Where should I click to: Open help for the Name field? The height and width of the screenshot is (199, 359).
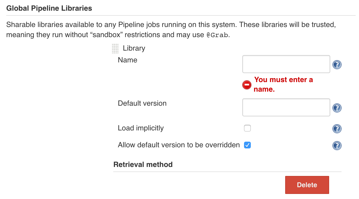click(x=337, y=65)
